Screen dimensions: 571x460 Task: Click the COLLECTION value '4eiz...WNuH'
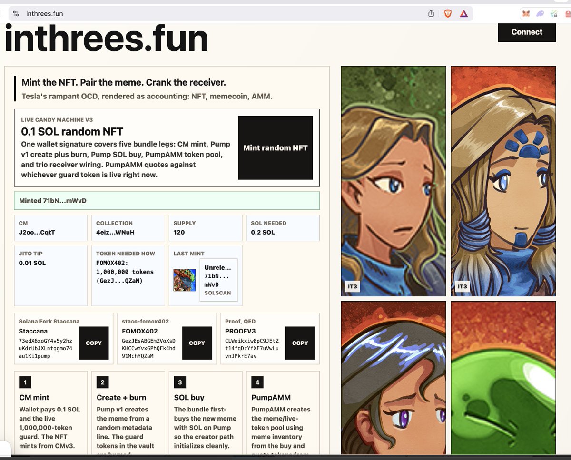click(x=115, y=233)
